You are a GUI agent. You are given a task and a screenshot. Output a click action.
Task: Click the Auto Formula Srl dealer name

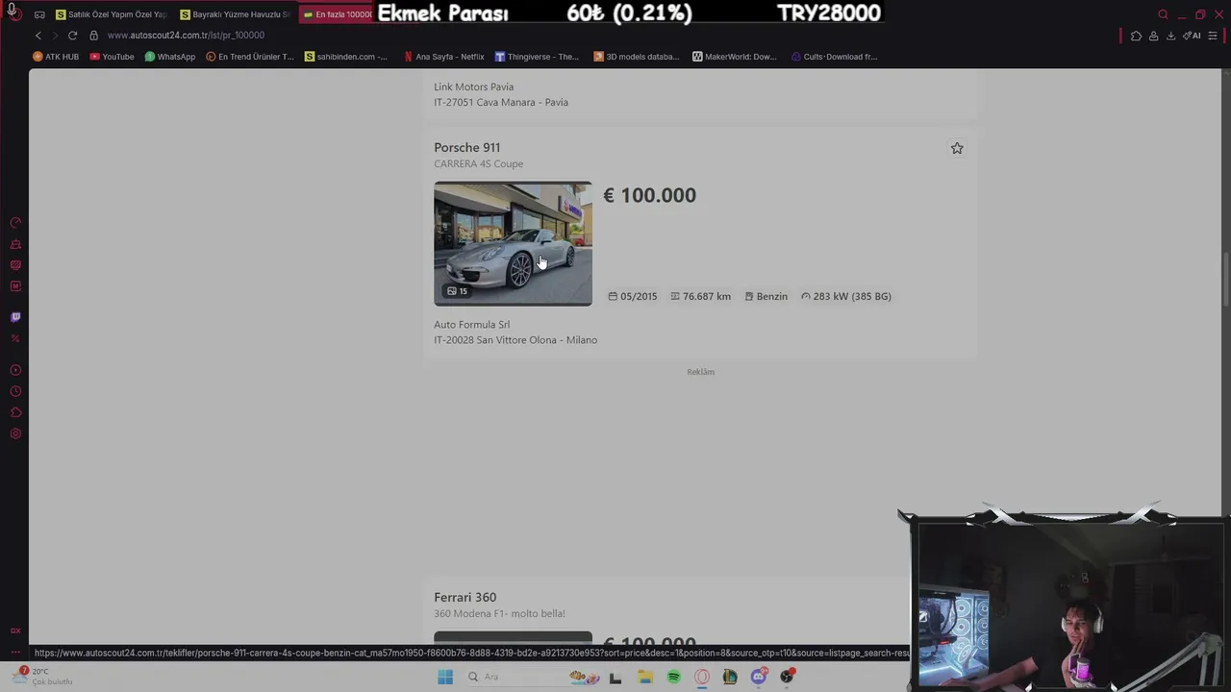471,325
